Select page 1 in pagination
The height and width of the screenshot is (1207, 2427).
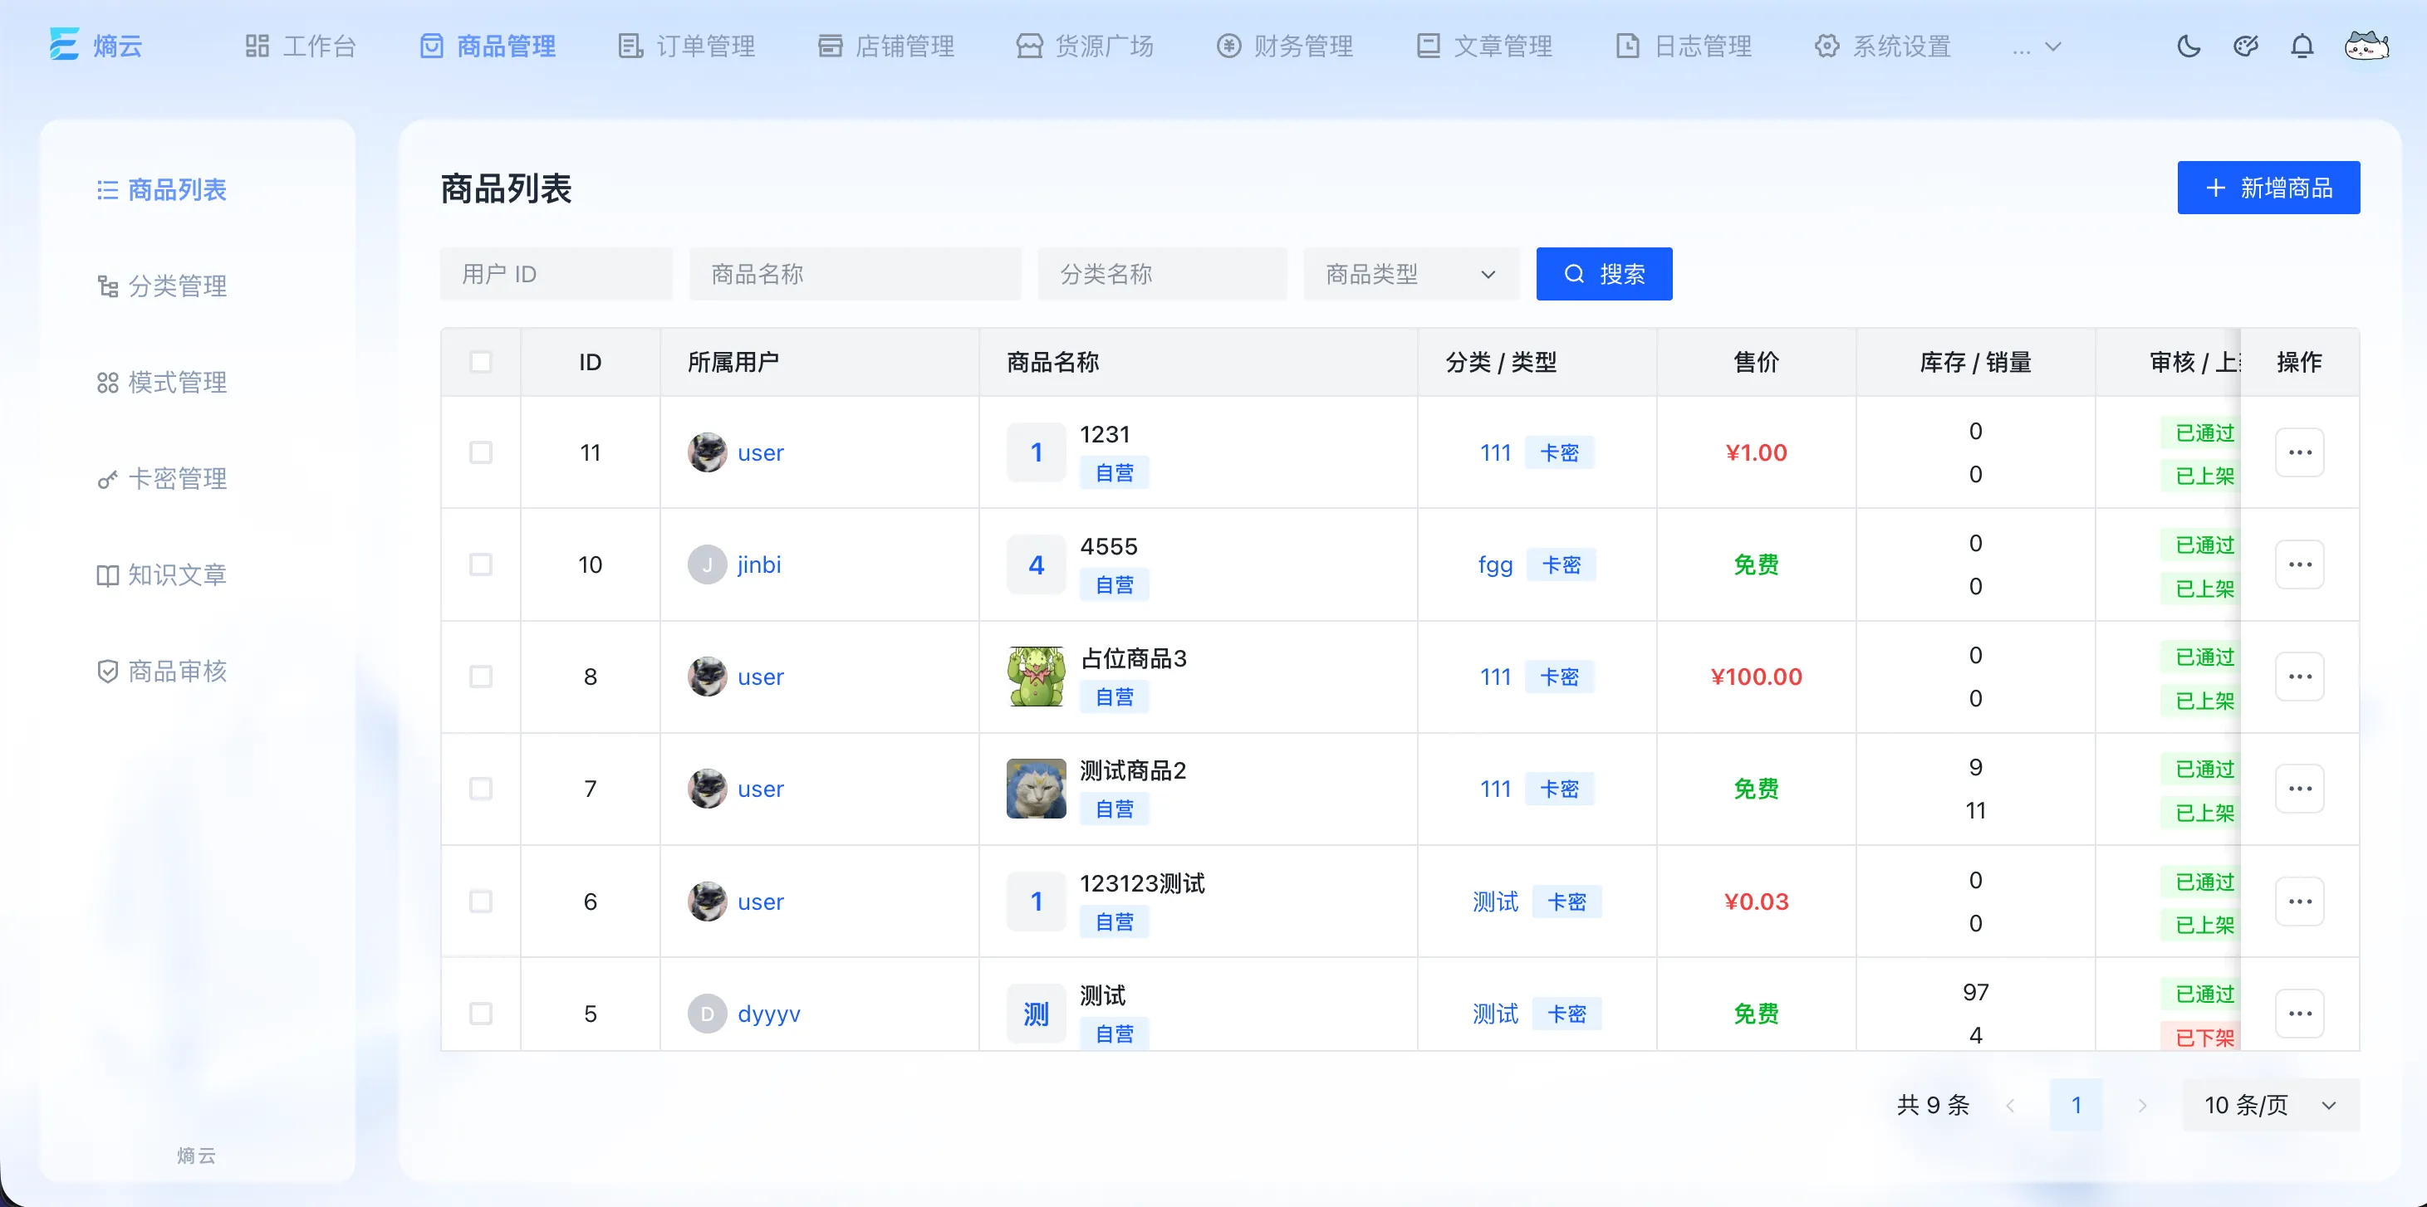point(2076,1104)
